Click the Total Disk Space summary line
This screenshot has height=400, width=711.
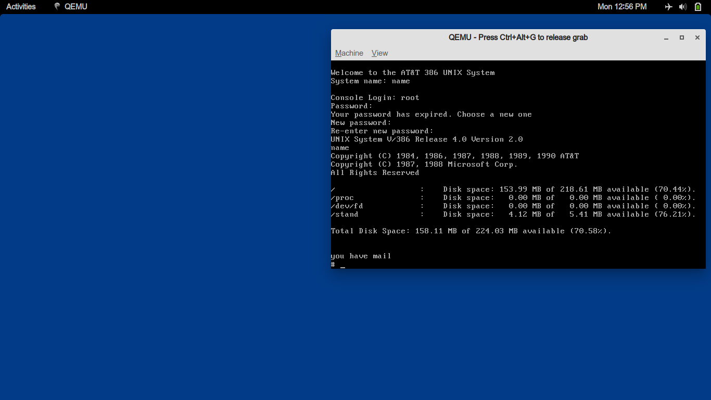tap(471, 231)
